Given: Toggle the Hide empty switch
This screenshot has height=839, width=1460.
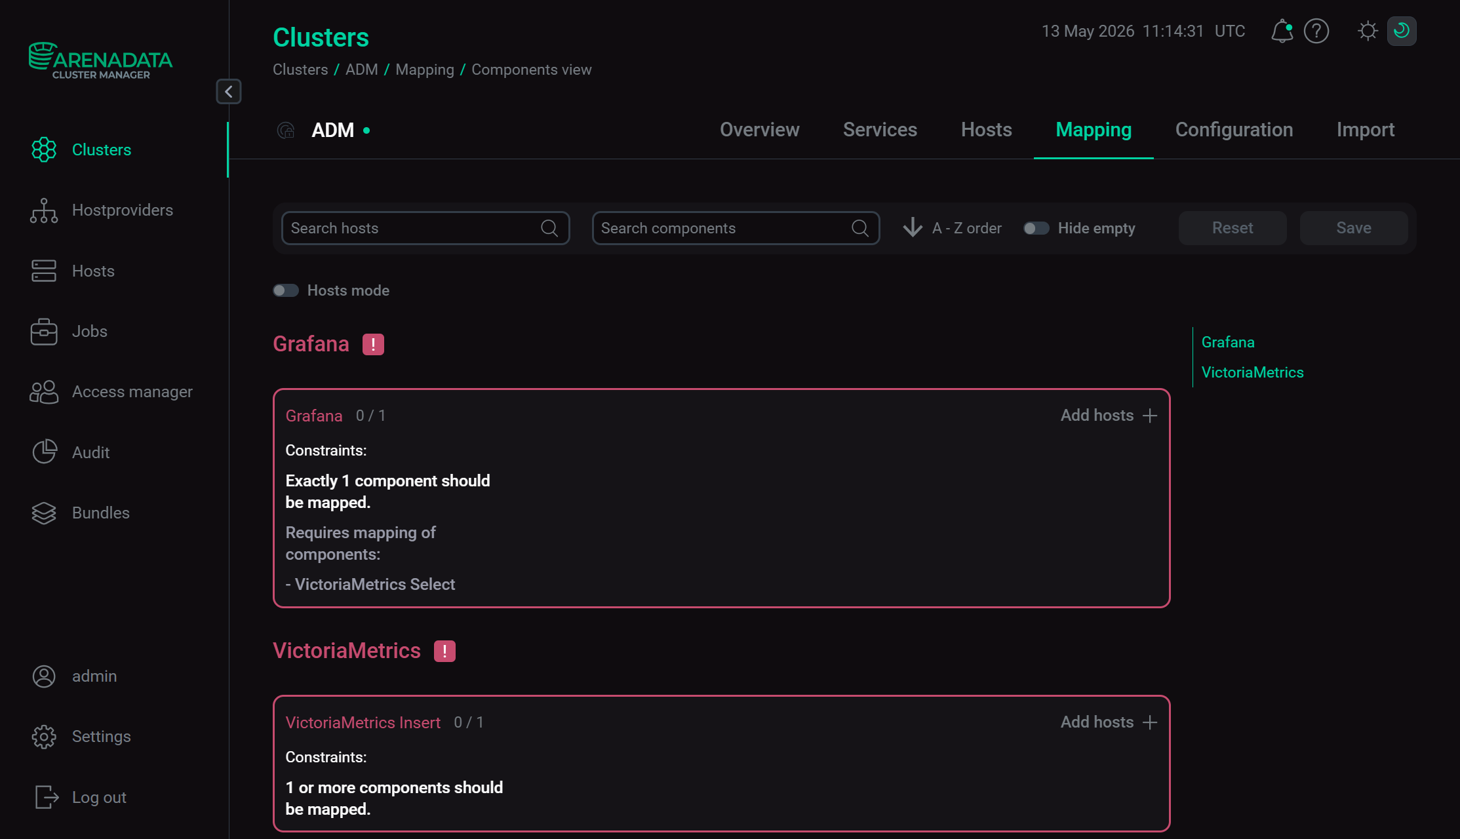Looking at the screenshot, I should [x=1036, y=228].
